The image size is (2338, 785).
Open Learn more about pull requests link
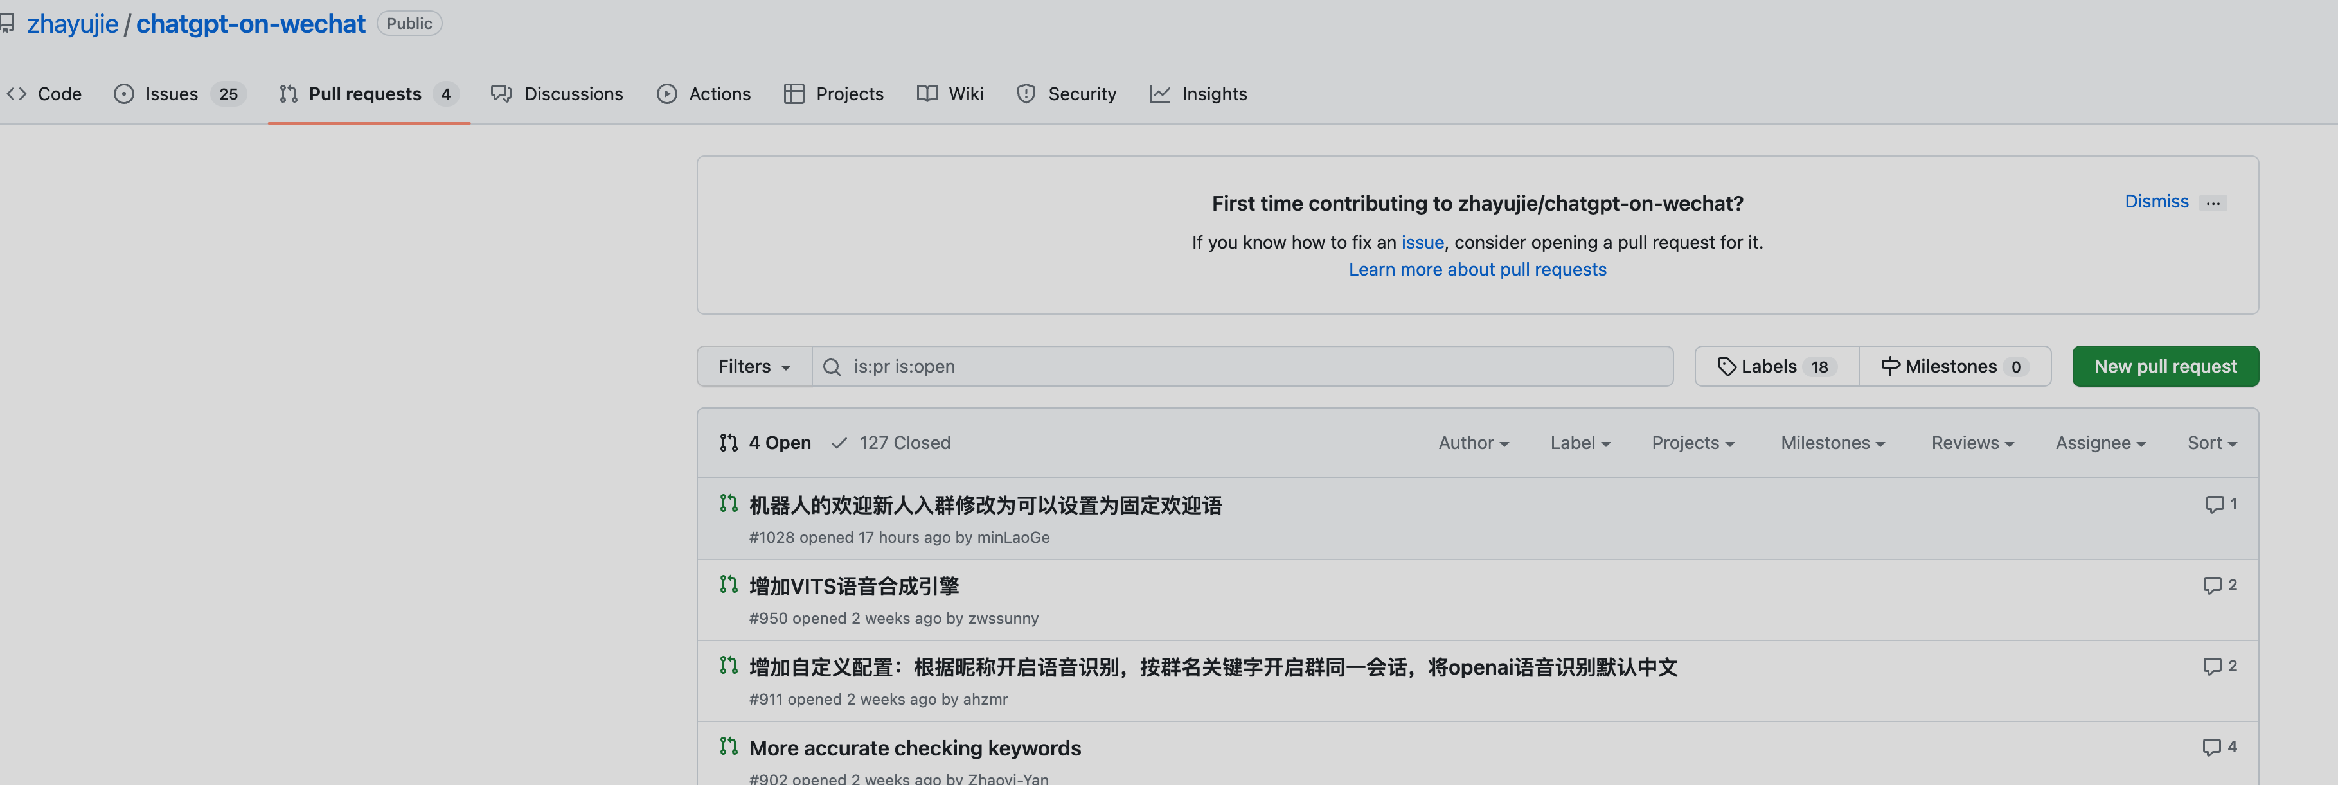(x=1477, y=269)
